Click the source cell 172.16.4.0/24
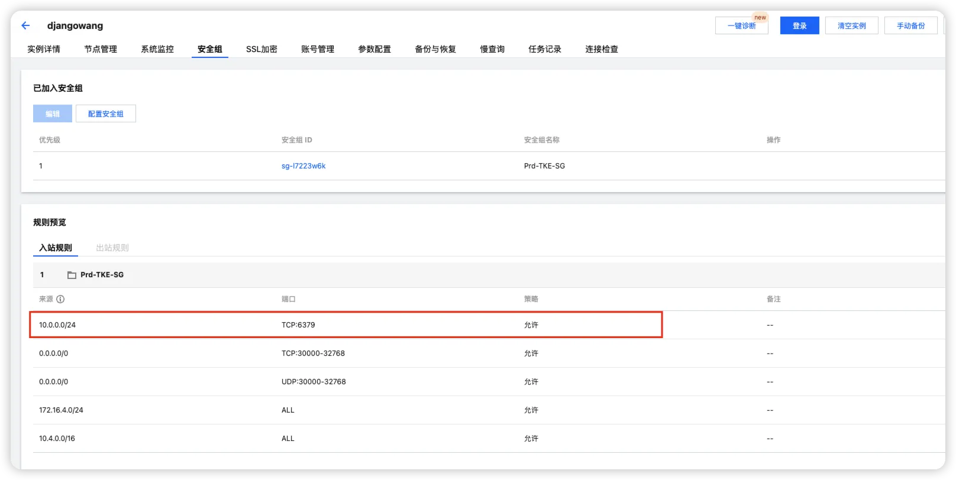Image resolution: width=956 pixels, height=480 pixels. 61,410
